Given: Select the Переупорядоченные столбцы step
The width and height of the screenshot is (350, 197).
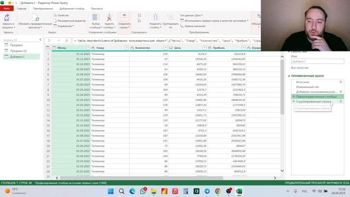Looking at the screenshot, I should tap(317, 96).
